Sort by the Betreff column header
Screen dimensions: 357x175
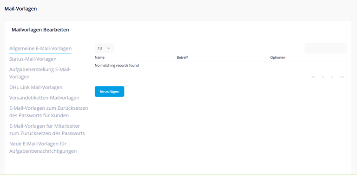(182, 57)
